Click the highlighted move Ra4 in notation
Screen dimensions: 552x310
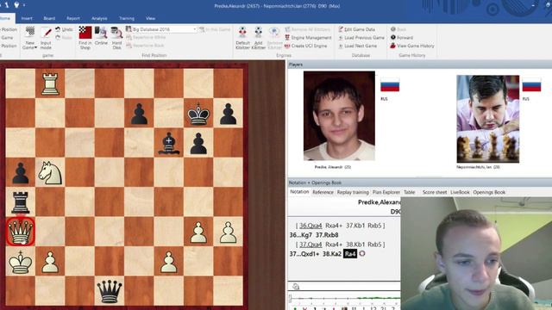click(350, 254)
